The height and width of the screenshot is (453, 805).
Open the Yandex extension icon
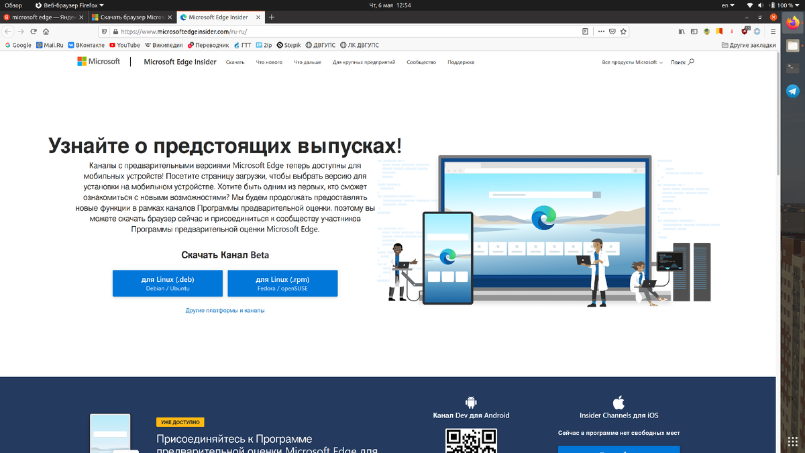(731, 32)
